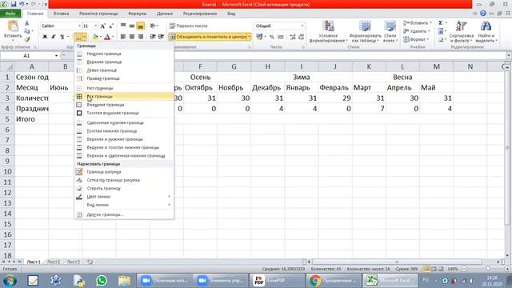Open the Разметка страницы ribbon tab
Image resolution: width=512 pixels, height=288 pixels.
tap(98, 14)
